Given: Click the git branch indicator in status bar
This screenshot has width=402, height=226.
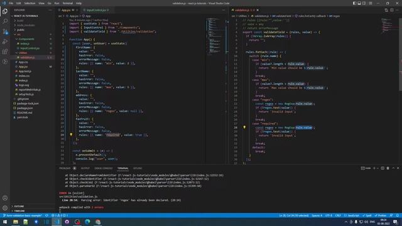Looking at the screenshot, I should coord(23,215).
